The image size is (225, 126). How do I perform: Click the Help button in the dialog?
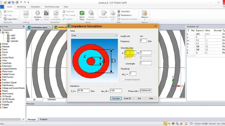(151, 98)
